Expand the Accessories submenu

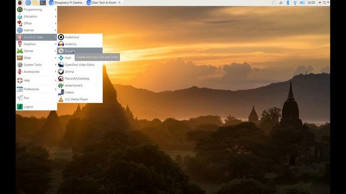pyautogui.click(x=37, y=72)
